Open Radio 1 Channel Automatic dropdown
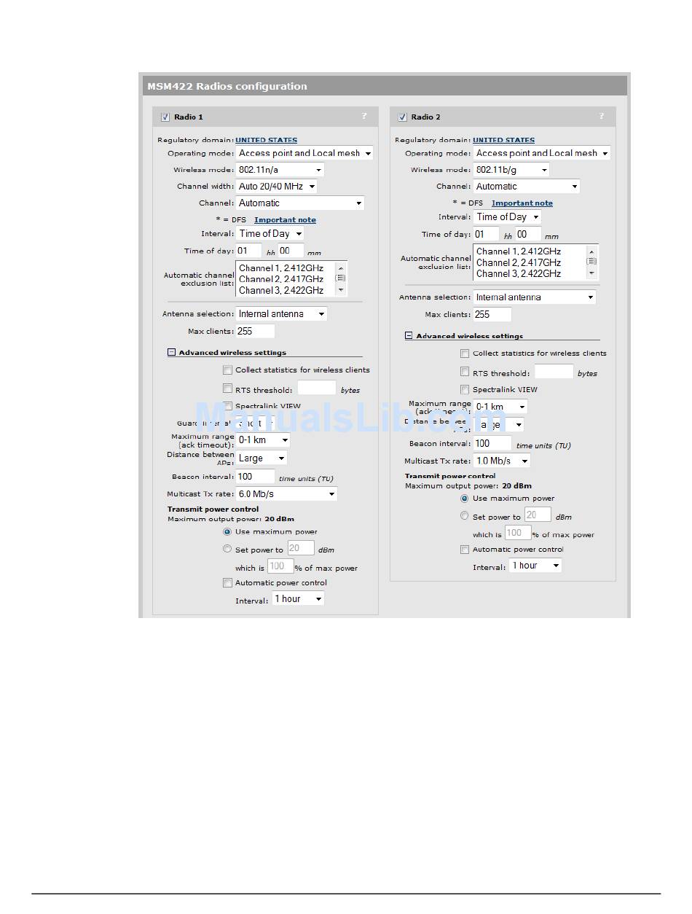This screenshot has width=692, height=914. click(300, 203)
